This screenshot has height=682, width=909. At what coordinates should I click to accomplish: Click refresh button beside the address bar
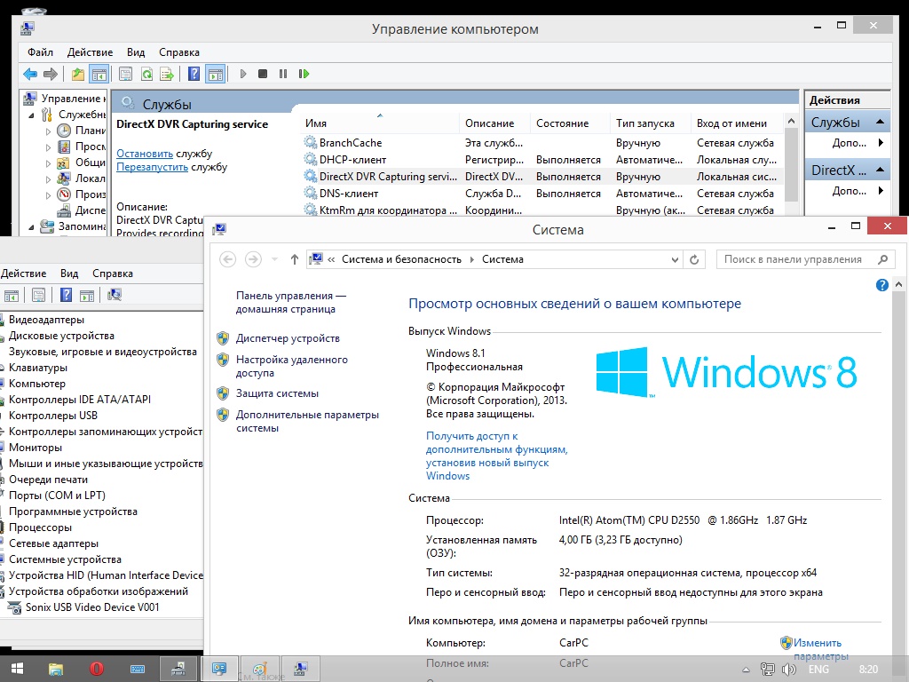694,259
